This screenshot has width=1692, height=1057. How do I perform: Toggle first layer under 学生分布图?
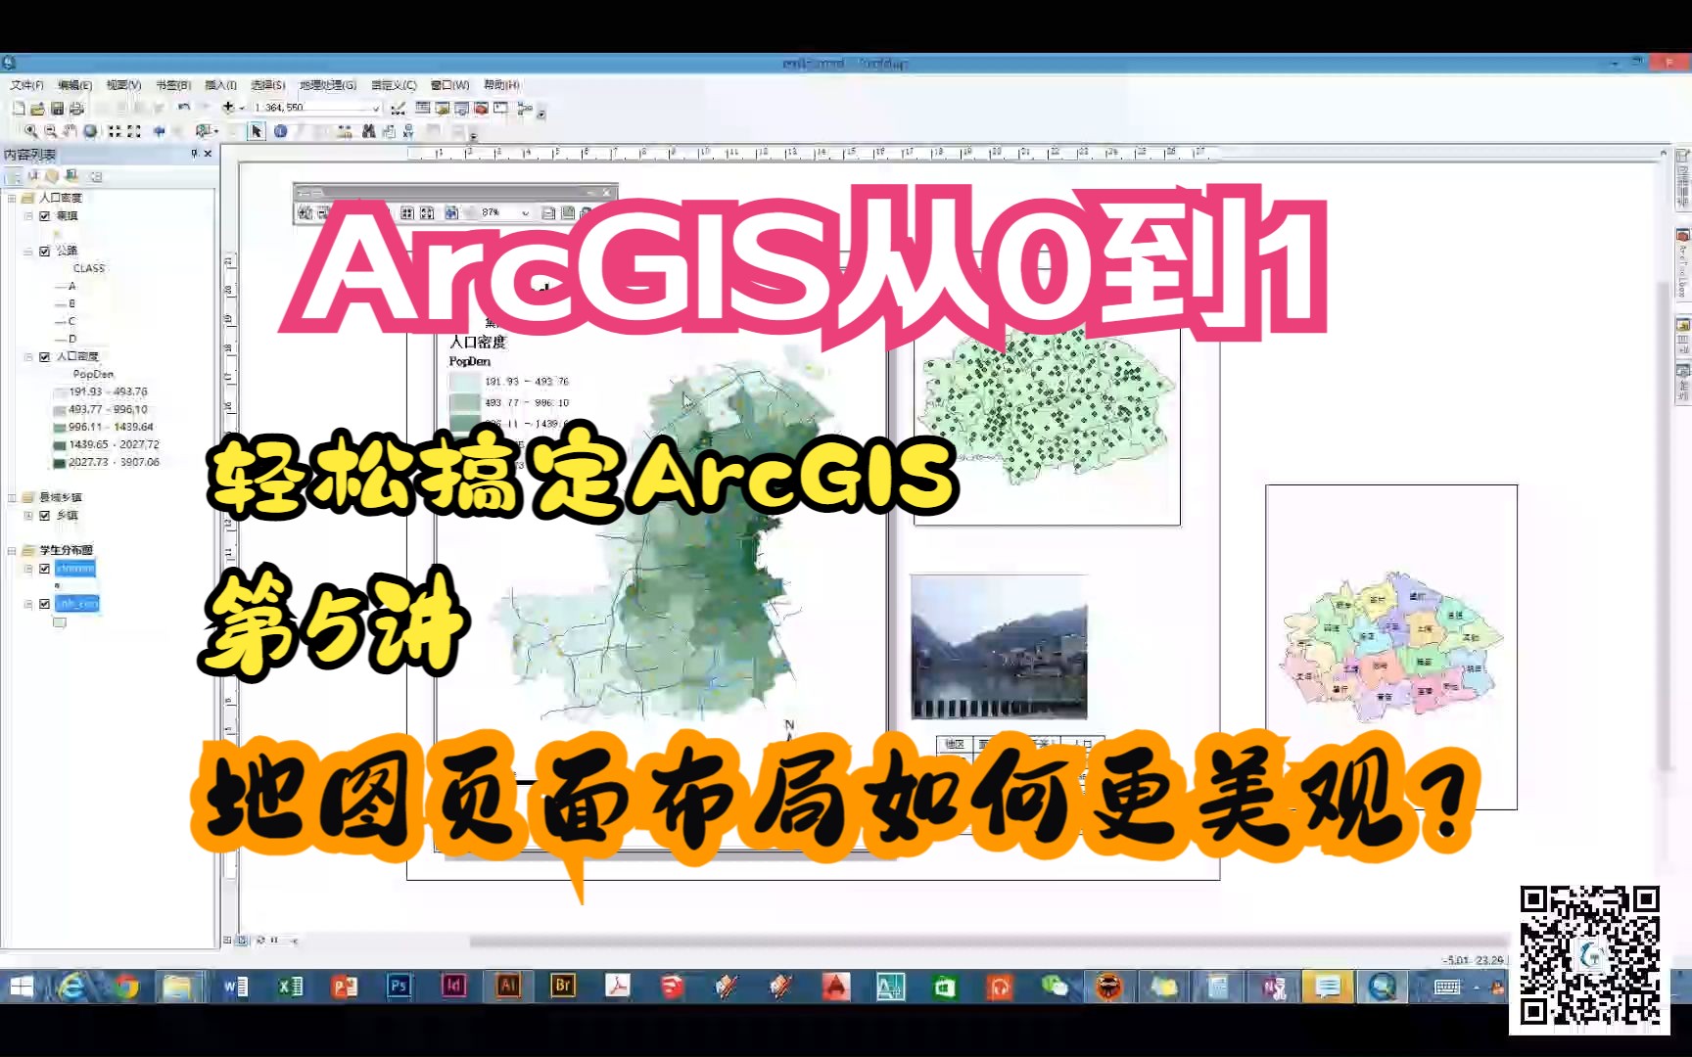tap(44, 568)
